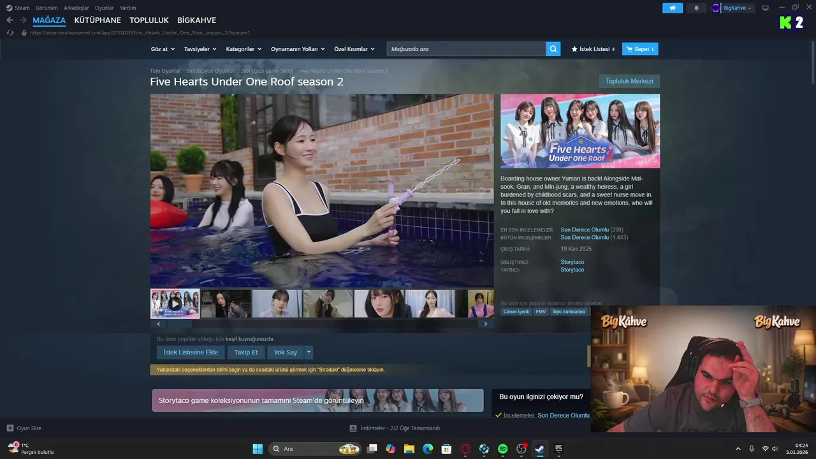
Task: Switch to the KÜTÜPHANE tab
Action: pos(98,20)
